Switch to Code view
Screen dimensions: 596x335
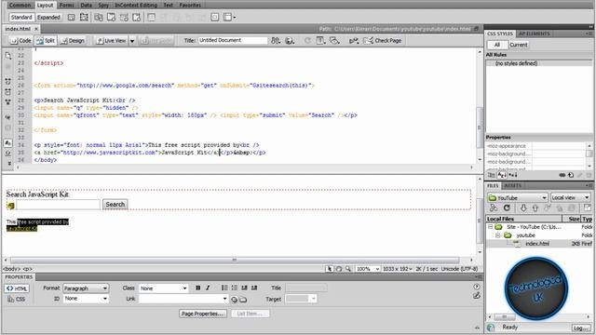(x=20, y=40)
